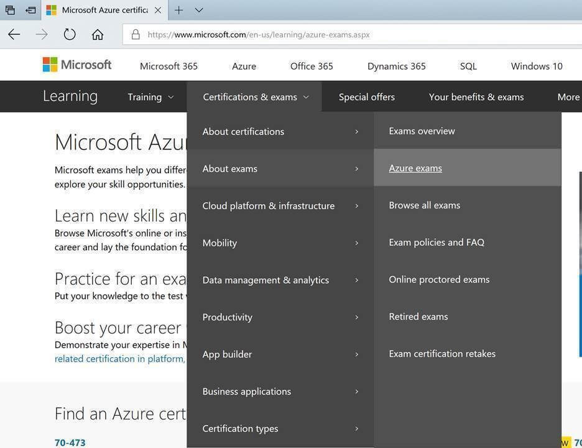The height and width of the screenshot is (448, 582).
Task: Open Data management & analytics submenu
Action: click(280, 280)
